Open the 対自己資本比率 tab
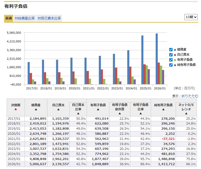 click(49, 18)
